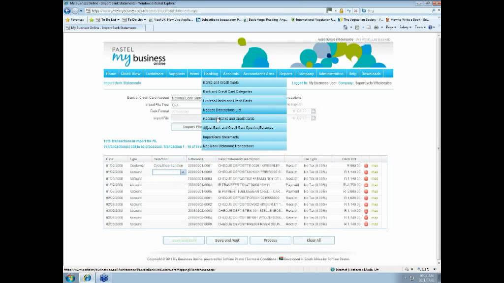Click the browser address bar URL field
Viewport: 504px width, 283px height.
[x=206, y=11]
